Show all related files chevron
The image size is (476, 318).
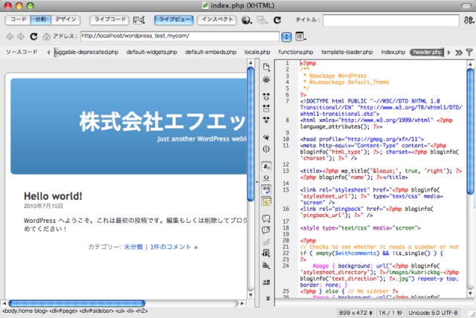point(458,53)
